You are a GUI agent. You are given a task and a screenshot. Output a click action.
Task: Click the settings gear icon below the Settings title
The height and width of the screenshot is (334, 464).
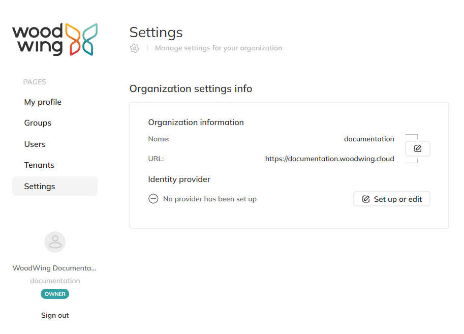[x=134, y=48]
